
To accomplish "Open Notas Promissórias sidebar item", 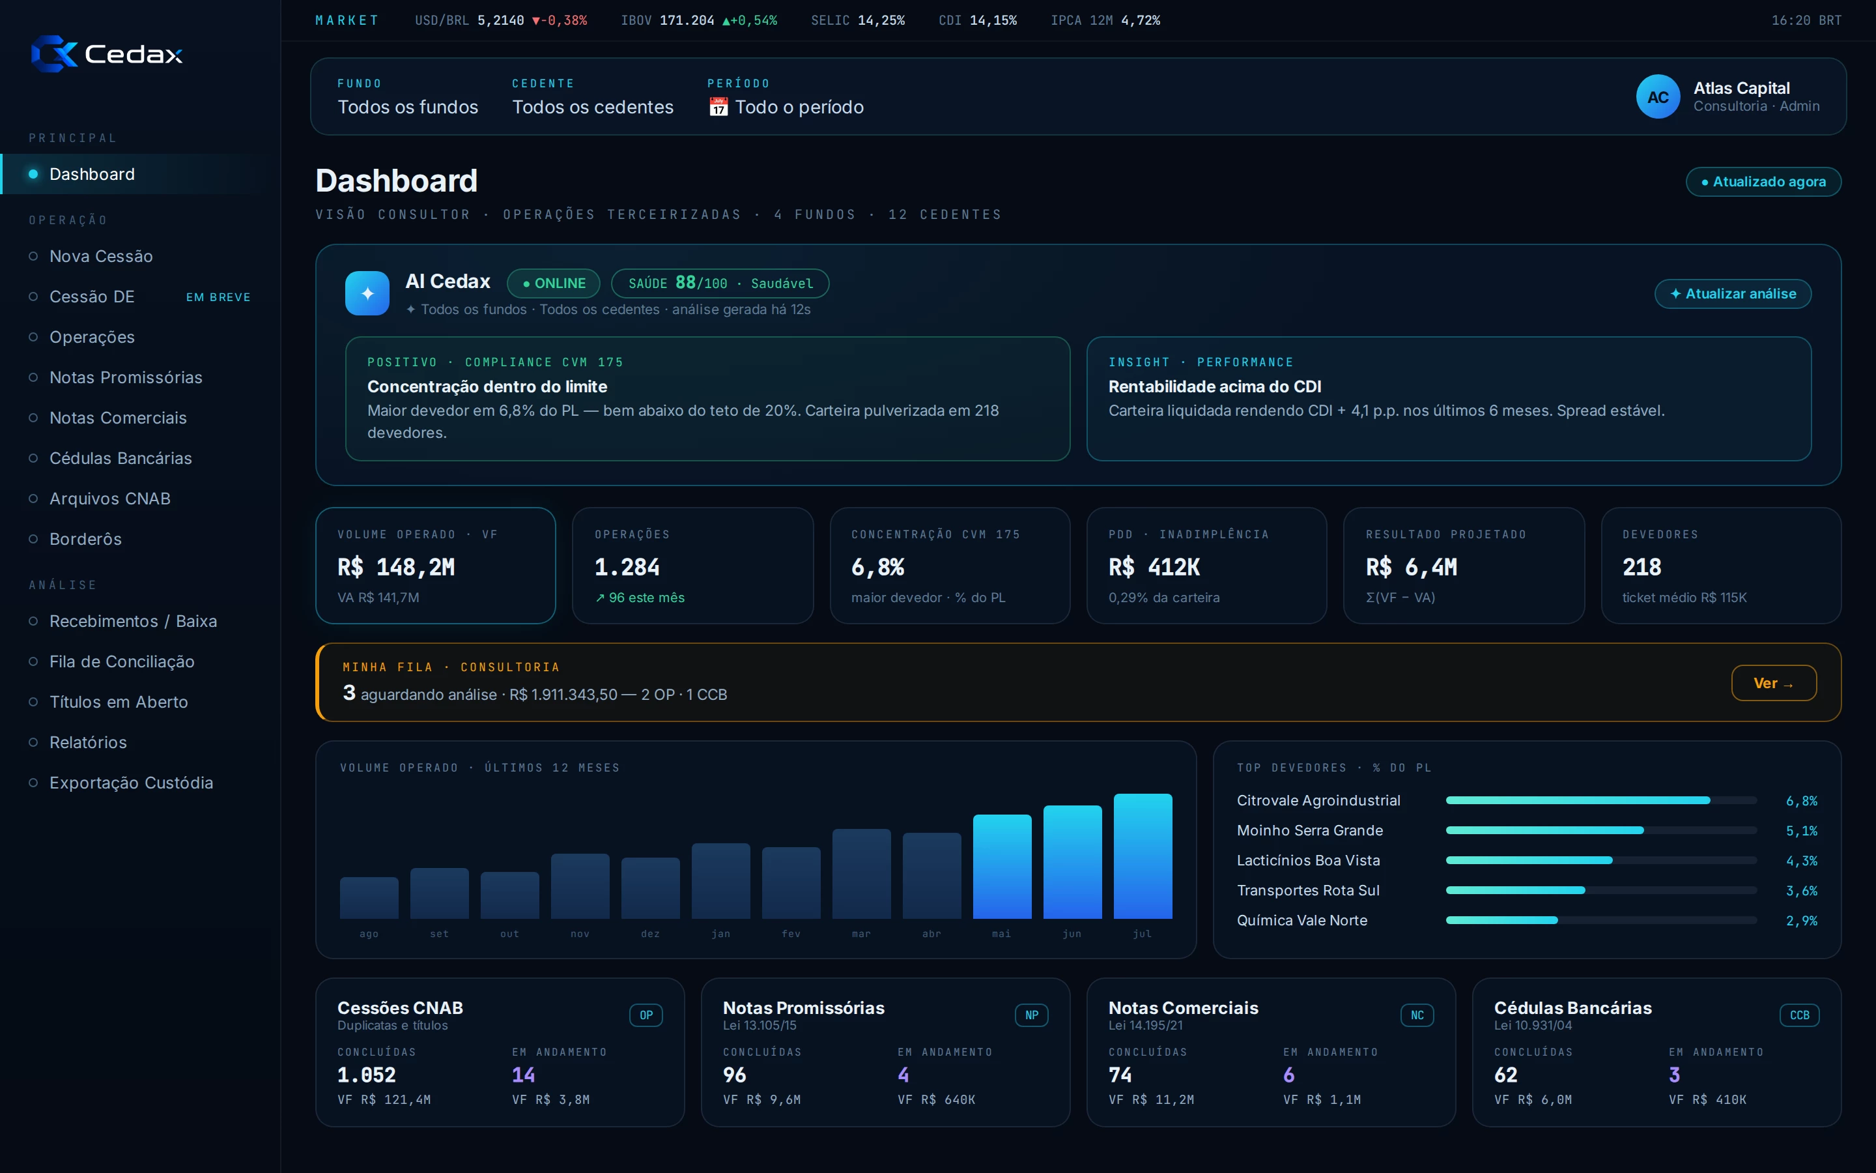I will pos(140,377).
